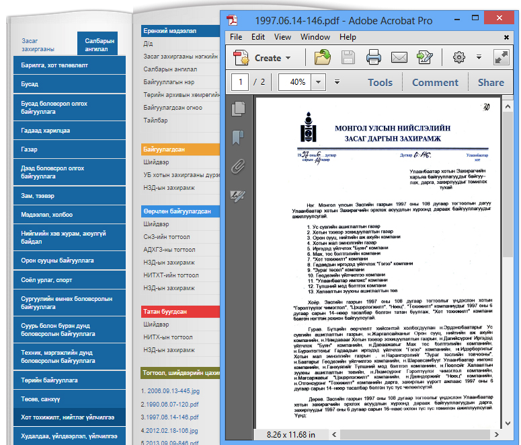Open the Tools pane

click(x=380, y=82)
